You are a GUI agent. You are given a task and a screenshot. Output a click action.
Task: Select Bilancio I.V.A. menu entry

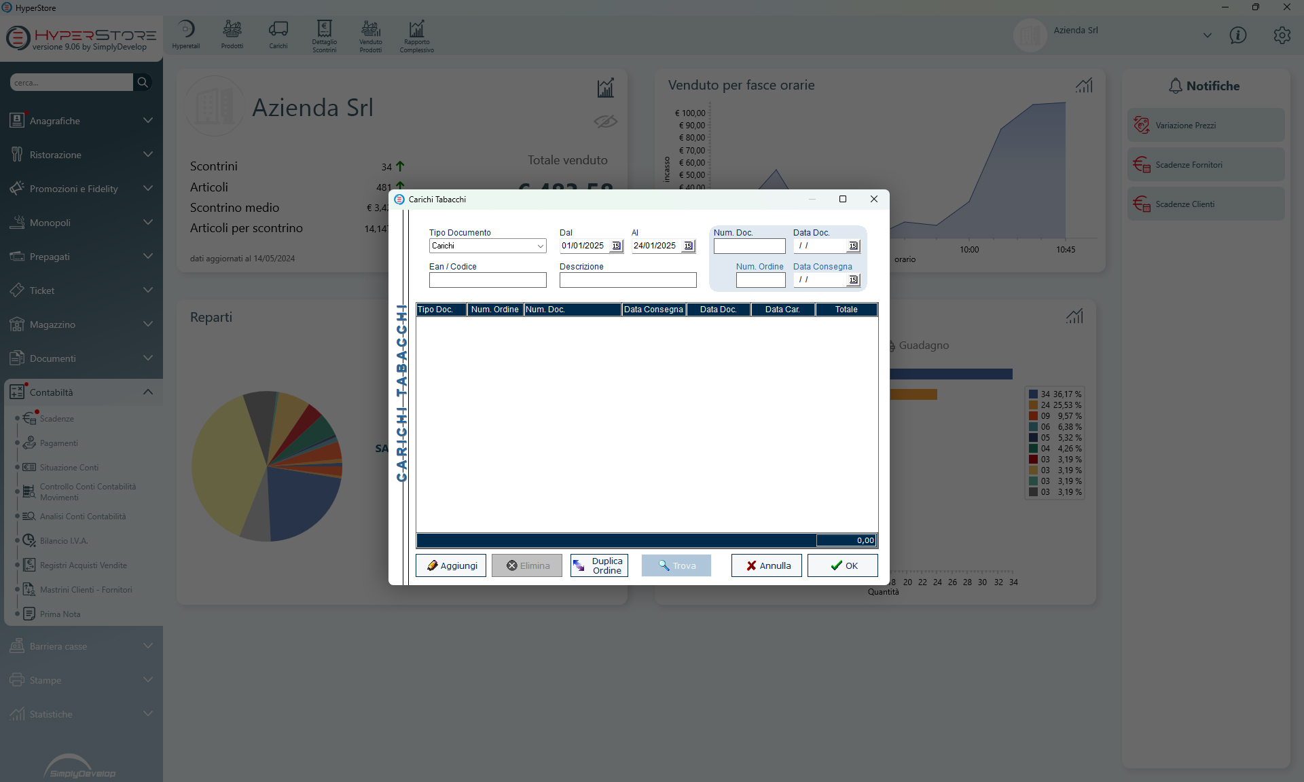click(x=63, y=541)
